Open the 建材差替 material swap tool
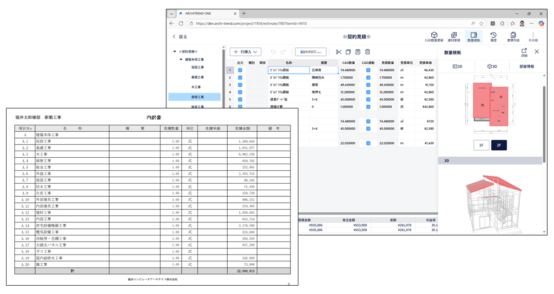554x294 pixels. [x=454, y=35]
